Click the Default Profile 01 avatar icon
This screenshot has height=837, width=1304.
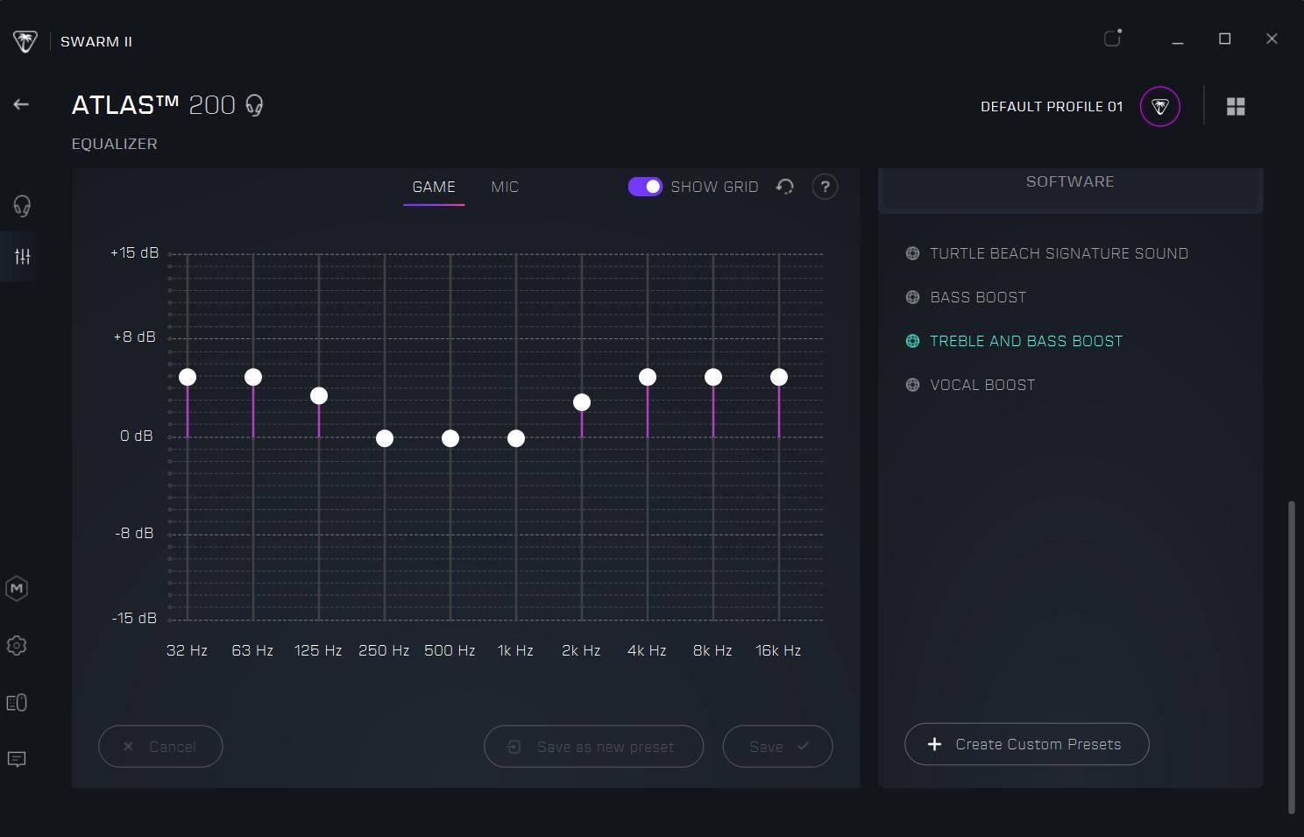1159,107
